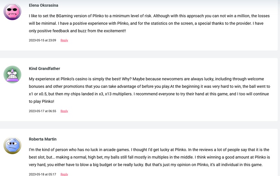Click the 2023-05-17 at 06:55 timestamp

pos(42,111)
